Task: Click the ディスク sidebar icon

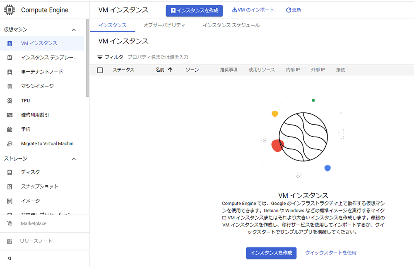Action: pyautogui.click(x=10, y=172)
